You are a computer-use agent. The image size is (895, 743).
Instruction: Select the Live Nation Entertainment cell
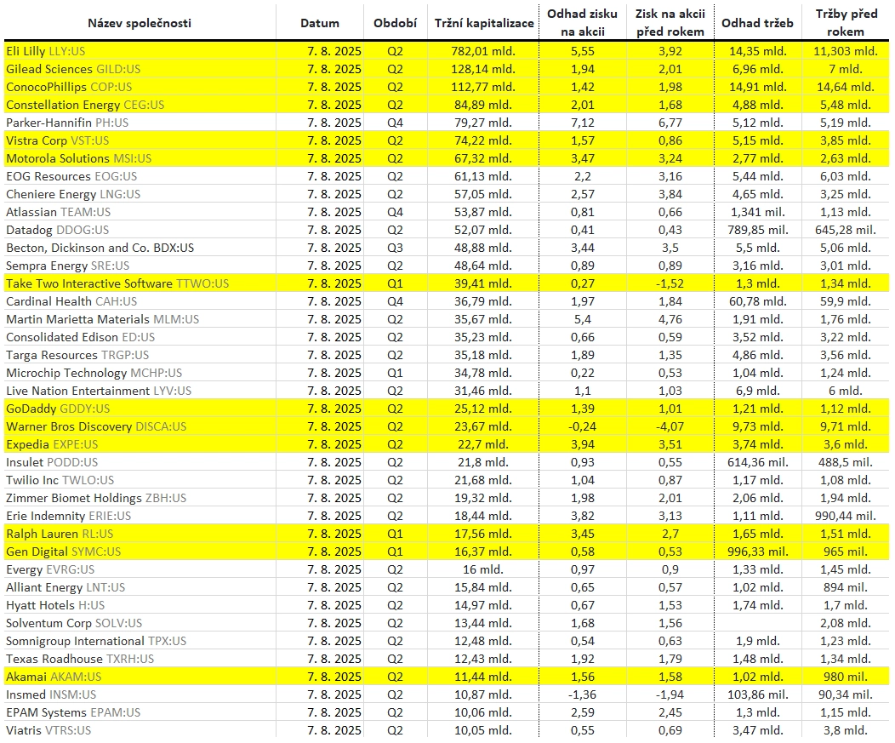(140, 390)
